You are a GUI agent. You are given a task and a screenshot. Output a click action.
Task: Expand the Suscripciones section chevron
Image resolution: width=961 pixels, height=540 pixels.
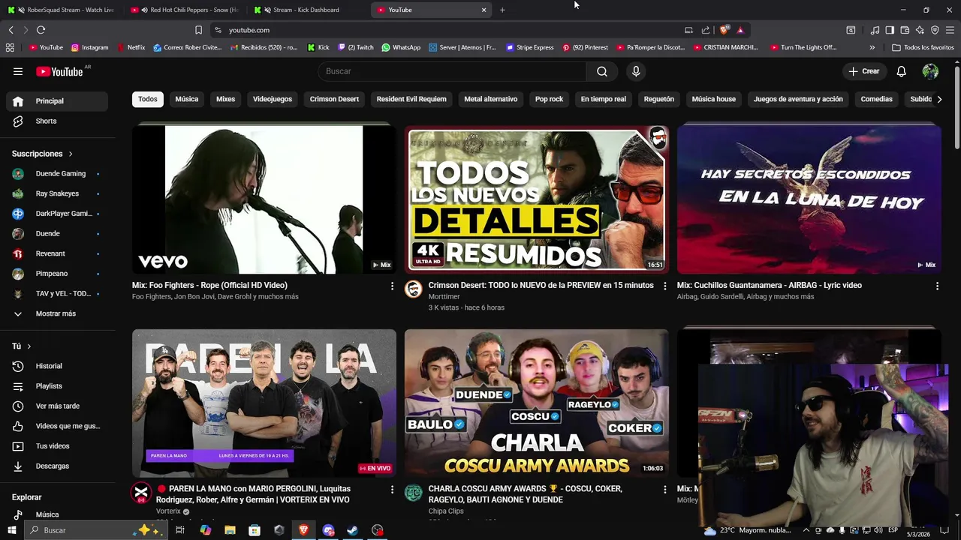pyautogui.click(x=71, y=154)
